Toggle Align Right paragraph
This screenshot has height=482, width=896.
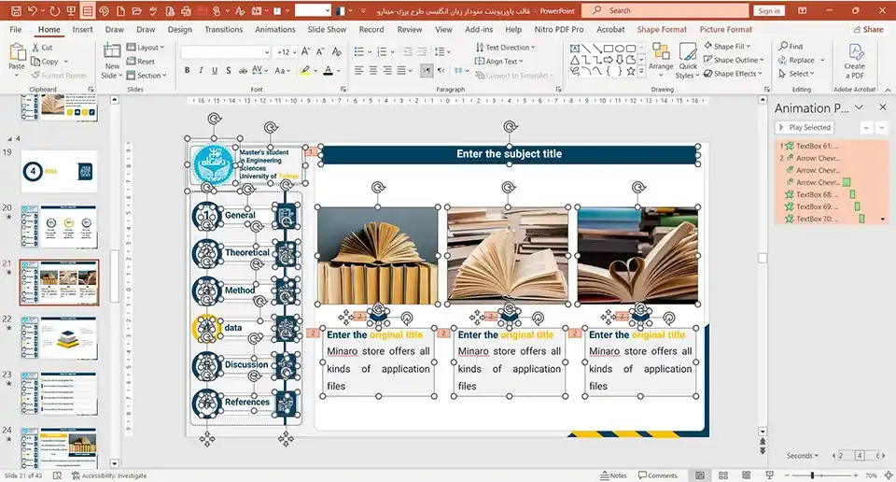[387, 70]
